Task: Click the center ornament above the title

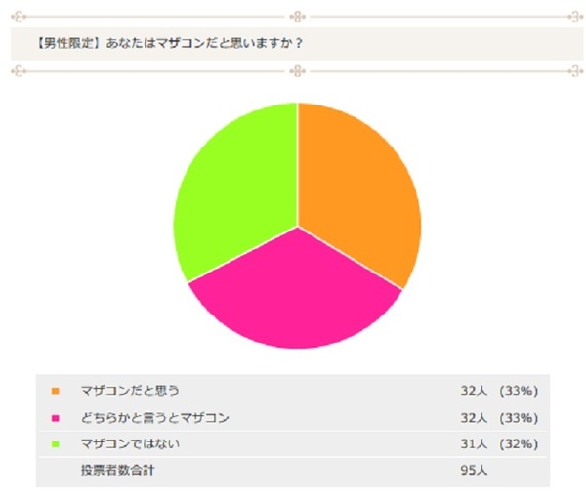Action: tap(295, 17)
